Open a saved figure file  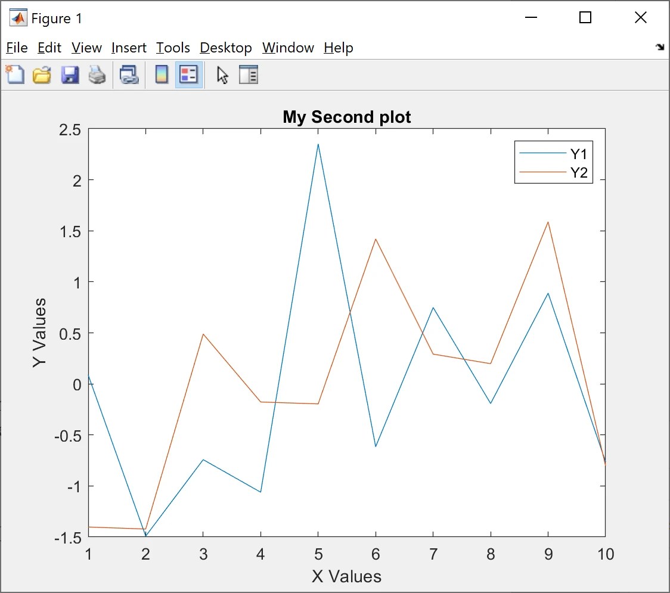(x=42, y=74)
